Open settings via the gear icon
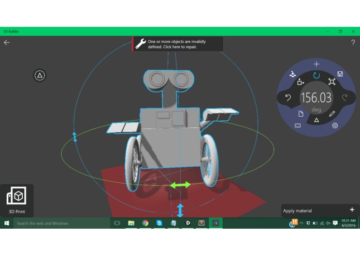 pyautogui.click(x=335, y=125)
